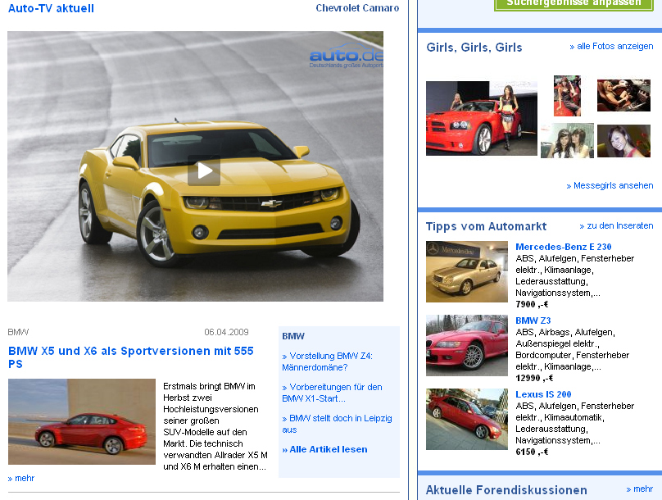
Task: Open the Mercedes-Benz E 230 listing title
Action: click(563, 247)
